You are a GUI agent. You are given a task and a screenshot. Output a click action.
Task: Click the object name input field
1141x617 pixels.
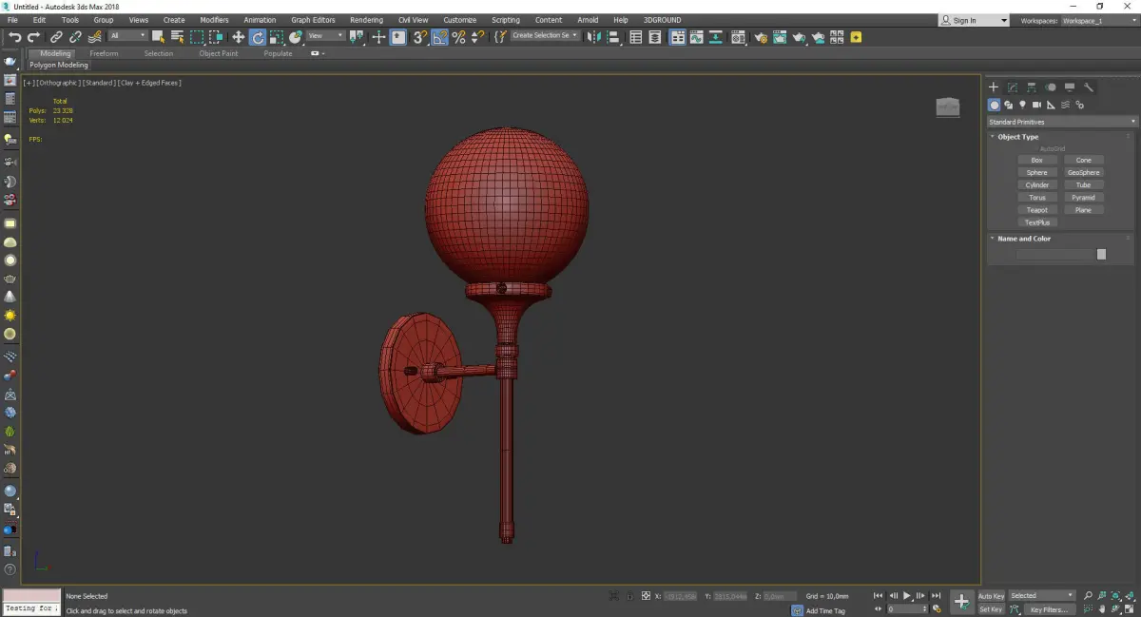tap(1055, 254)
